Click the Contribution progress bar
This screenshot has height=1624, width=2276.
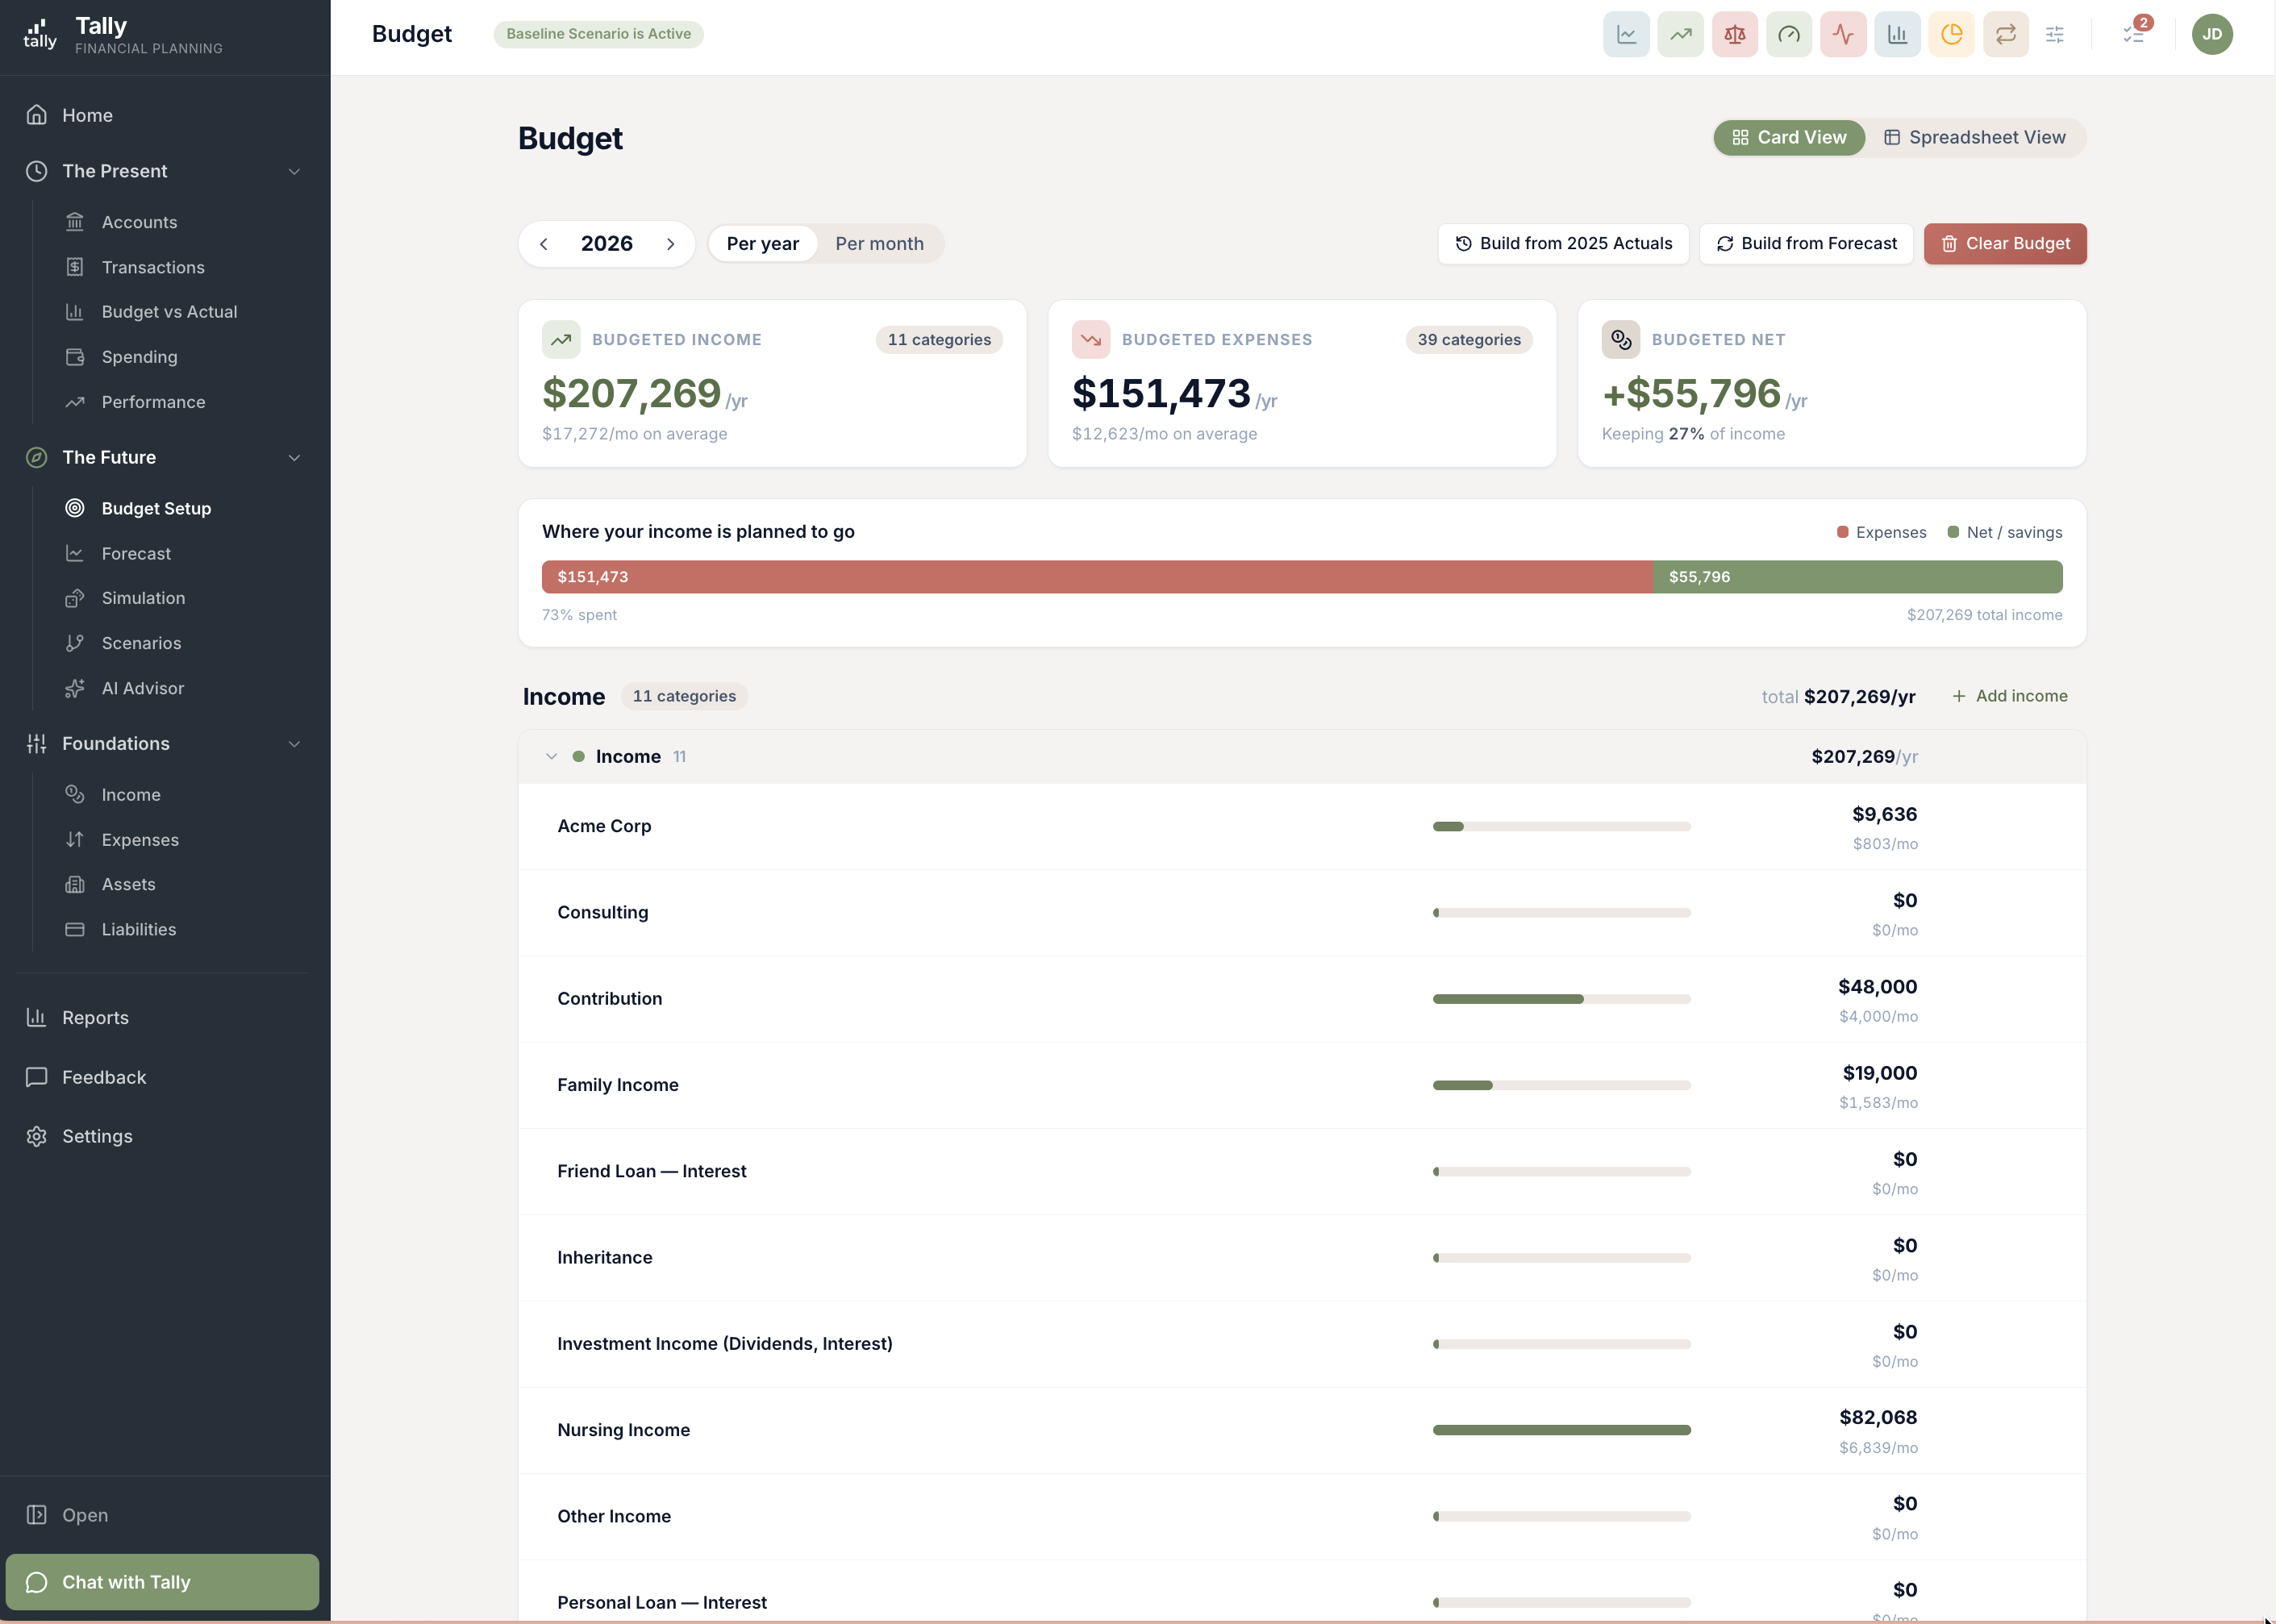pyautogui.click(x=1561, y=999)
